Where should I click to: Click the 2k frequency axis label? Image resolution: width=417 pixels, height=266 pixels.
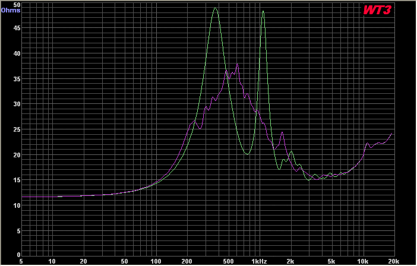(x=290, y=261)
